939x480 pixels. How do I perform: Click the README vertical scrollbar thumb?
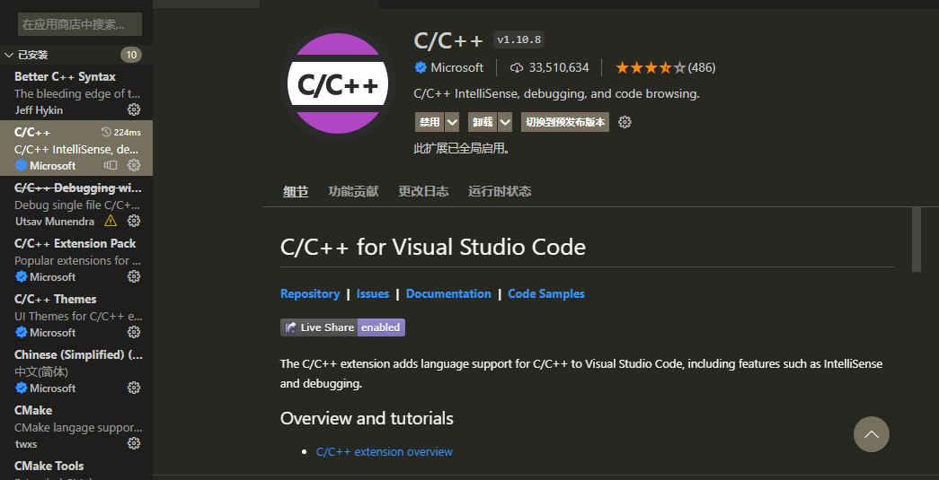917,240
